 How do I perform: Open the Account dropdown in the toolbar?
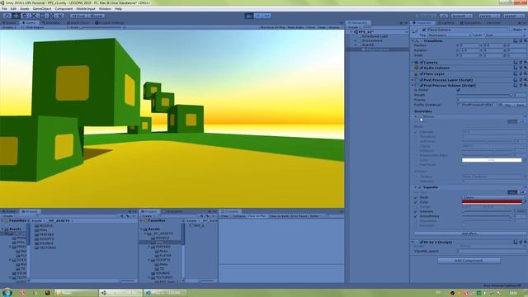tap(462, 16)
